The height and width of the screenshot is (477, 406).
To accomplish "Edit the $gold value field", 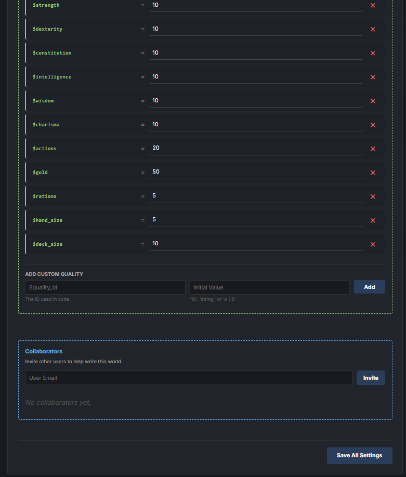I will pyautogui.click(x=255, y=172).
